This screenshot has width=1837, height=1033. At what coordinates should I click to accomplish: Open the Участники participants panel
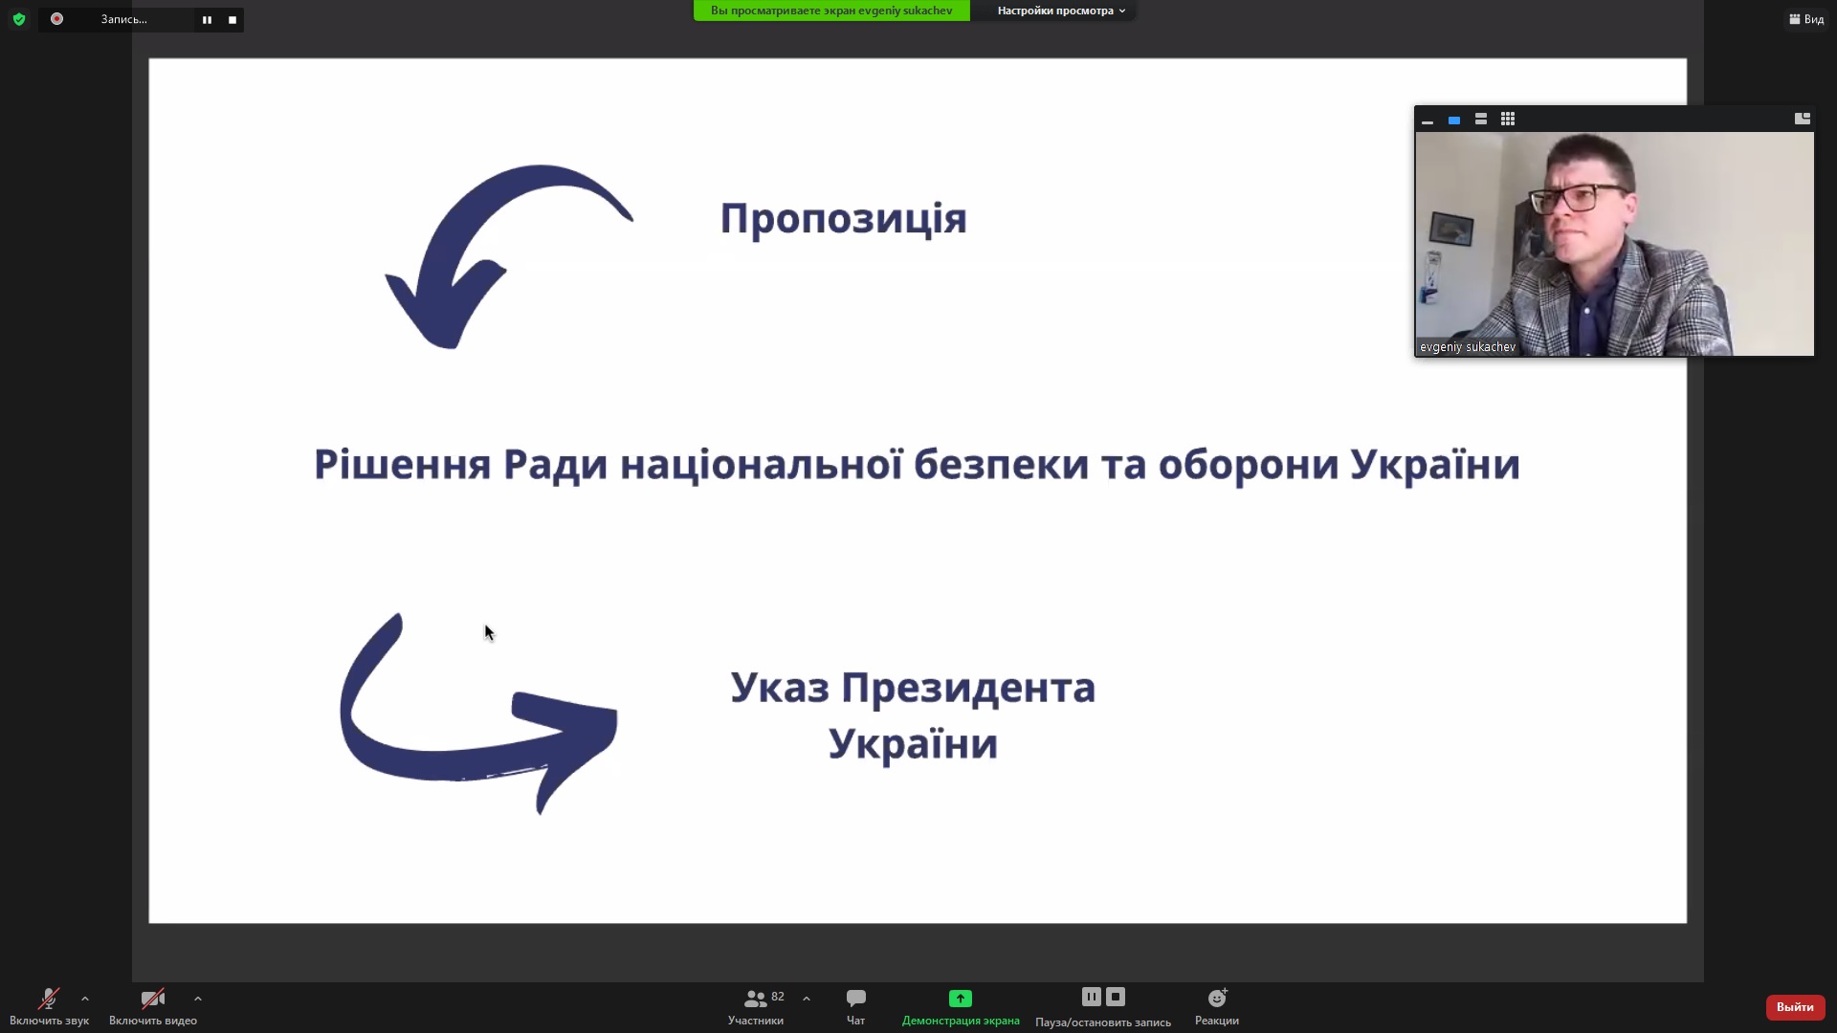click(756, 1007)
